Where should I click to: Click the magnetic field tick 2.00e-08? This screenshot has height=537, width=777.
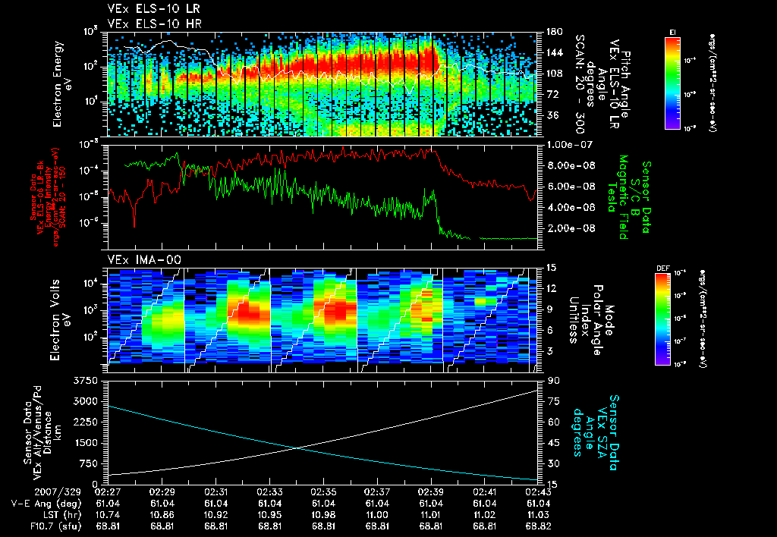[x=571, y=228]
